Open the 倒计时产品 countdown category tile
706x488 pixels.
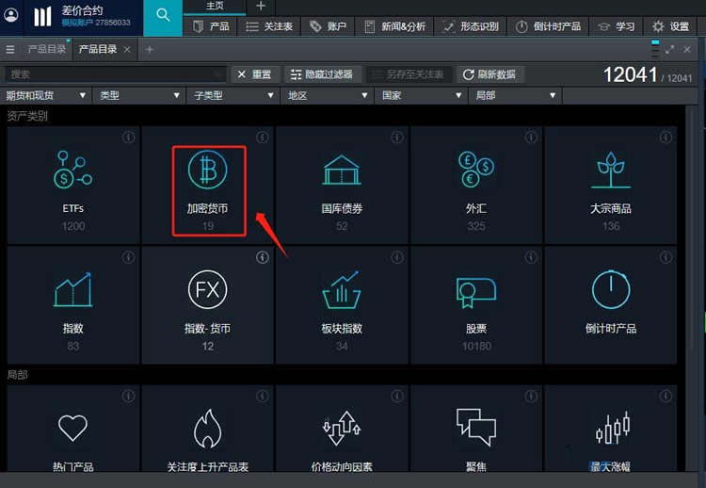point(611,305)
